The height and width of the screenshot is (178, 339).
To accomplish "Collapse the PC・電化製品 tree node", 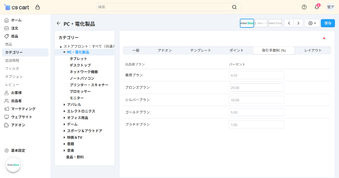I will pos(64,52).
